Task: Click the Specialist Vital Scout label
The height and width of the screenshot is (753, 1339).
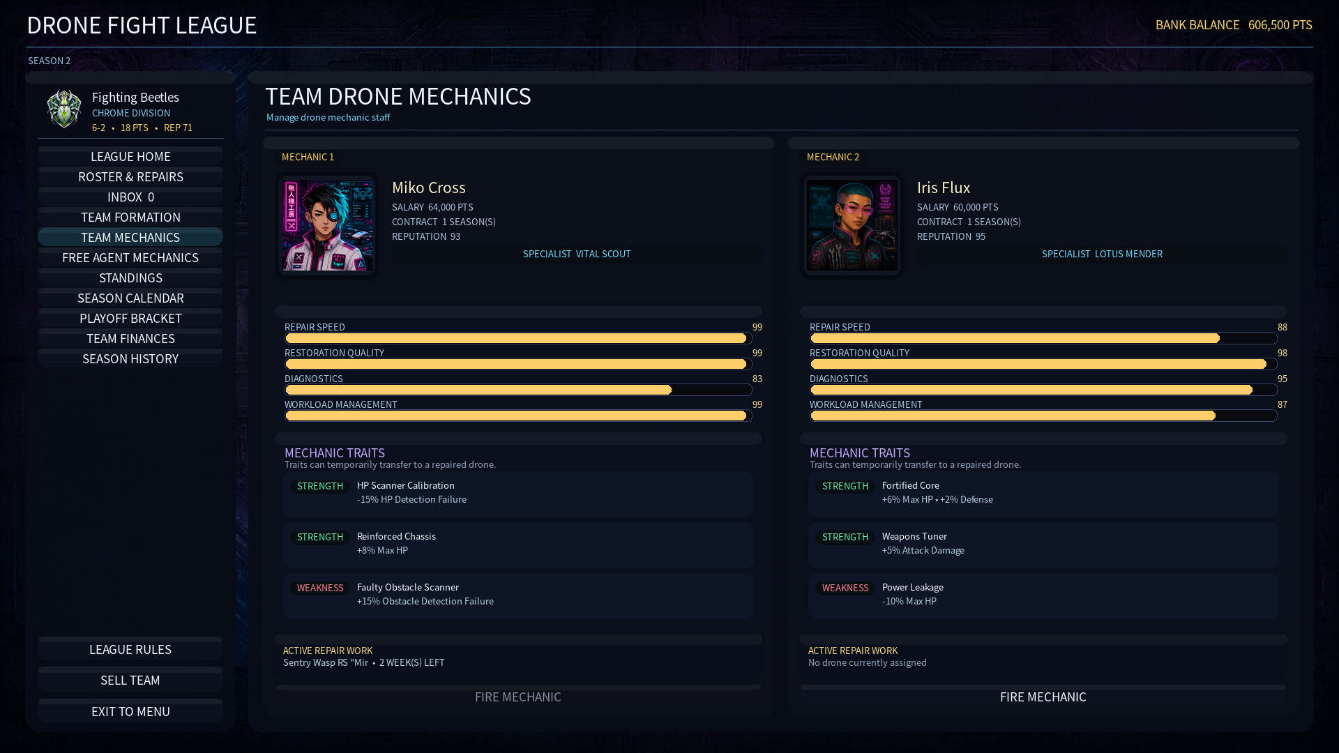Action: coord(577,254)
